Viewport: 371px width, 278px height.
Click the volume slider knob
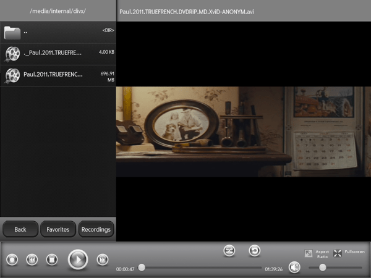pos(323,267)
